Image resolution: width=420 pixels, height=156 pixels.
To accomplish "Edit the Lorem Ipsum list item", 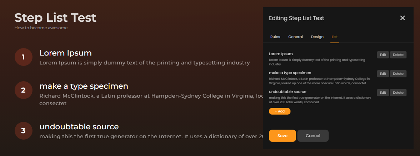I will [x=383, y=55].
